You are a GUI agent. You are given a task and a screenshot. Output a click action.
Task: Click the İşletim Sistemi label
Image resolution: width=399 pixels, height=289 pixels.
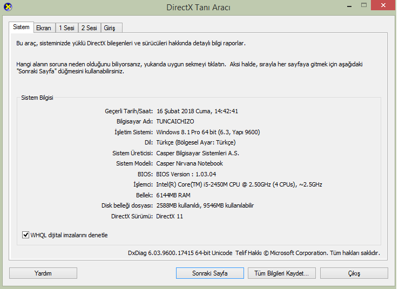click(x=133, y=132)
